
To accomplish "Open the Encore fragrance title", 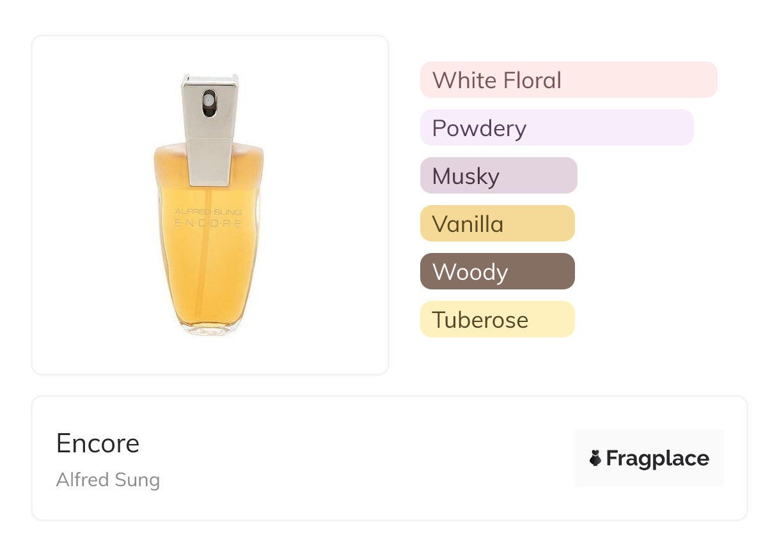I will coord(98,443).
